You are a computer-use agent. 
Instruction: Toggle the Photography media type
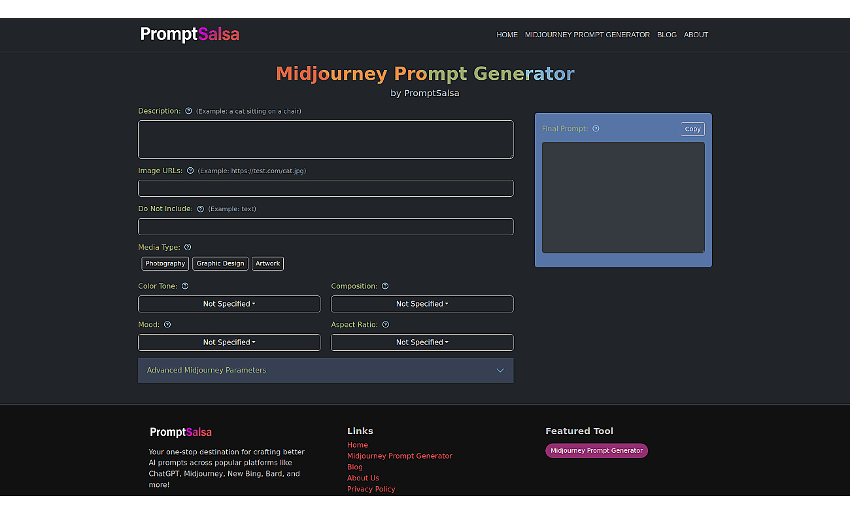[x=165, y=263]
